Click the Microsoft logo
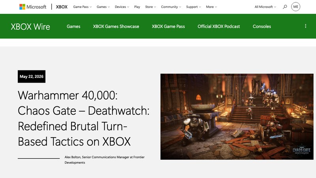 pos(33,7)
